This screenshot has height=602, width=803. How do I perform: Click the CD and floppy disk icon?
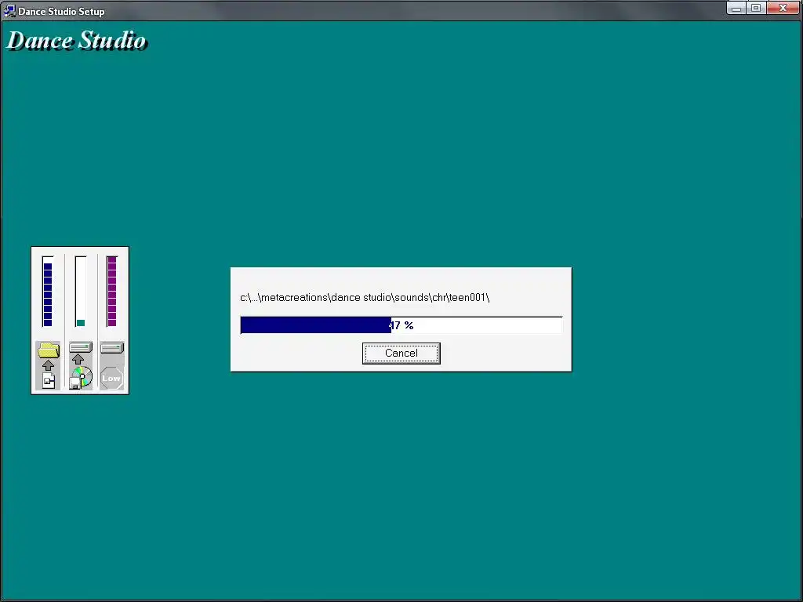[81, 378]
